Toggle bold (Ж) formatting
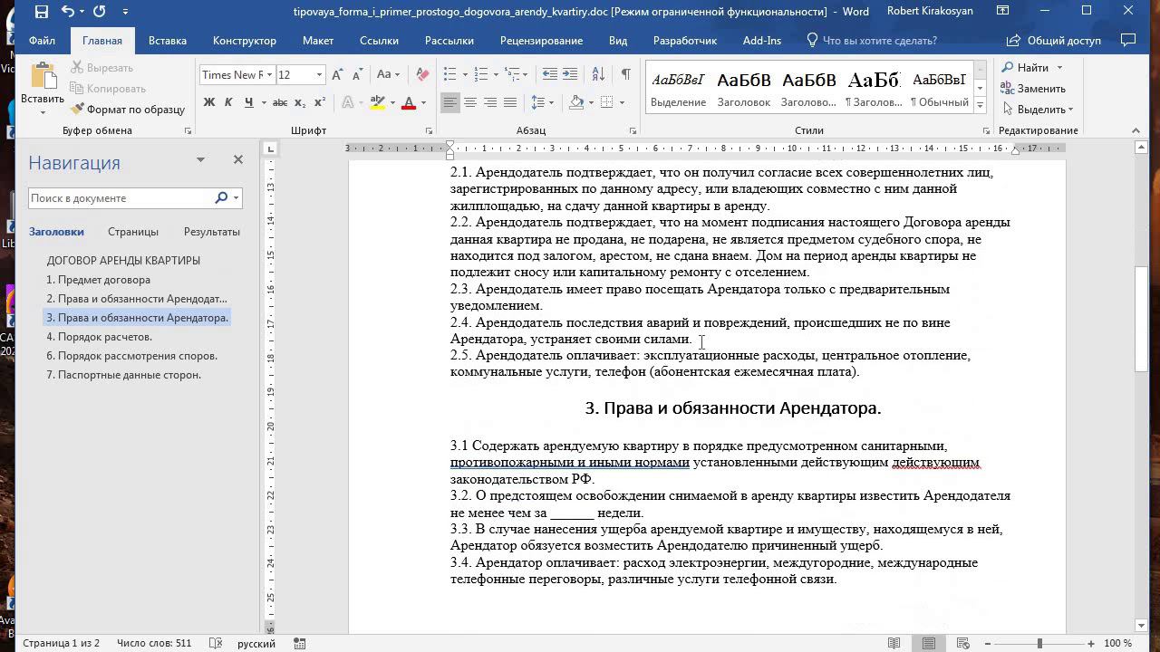1160x652 pixels. (x=209, y=102)
